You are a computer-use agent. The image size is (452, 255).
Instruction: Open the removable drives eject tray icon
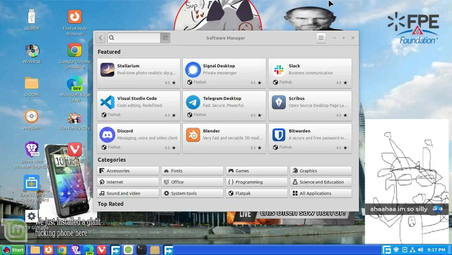(404, 250)
